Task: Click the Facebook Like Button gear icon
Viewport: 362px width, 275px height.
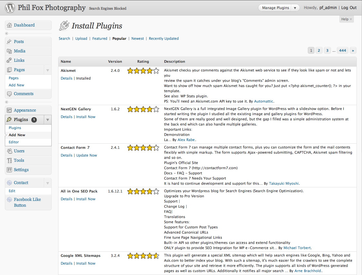Action: (9, 200)
